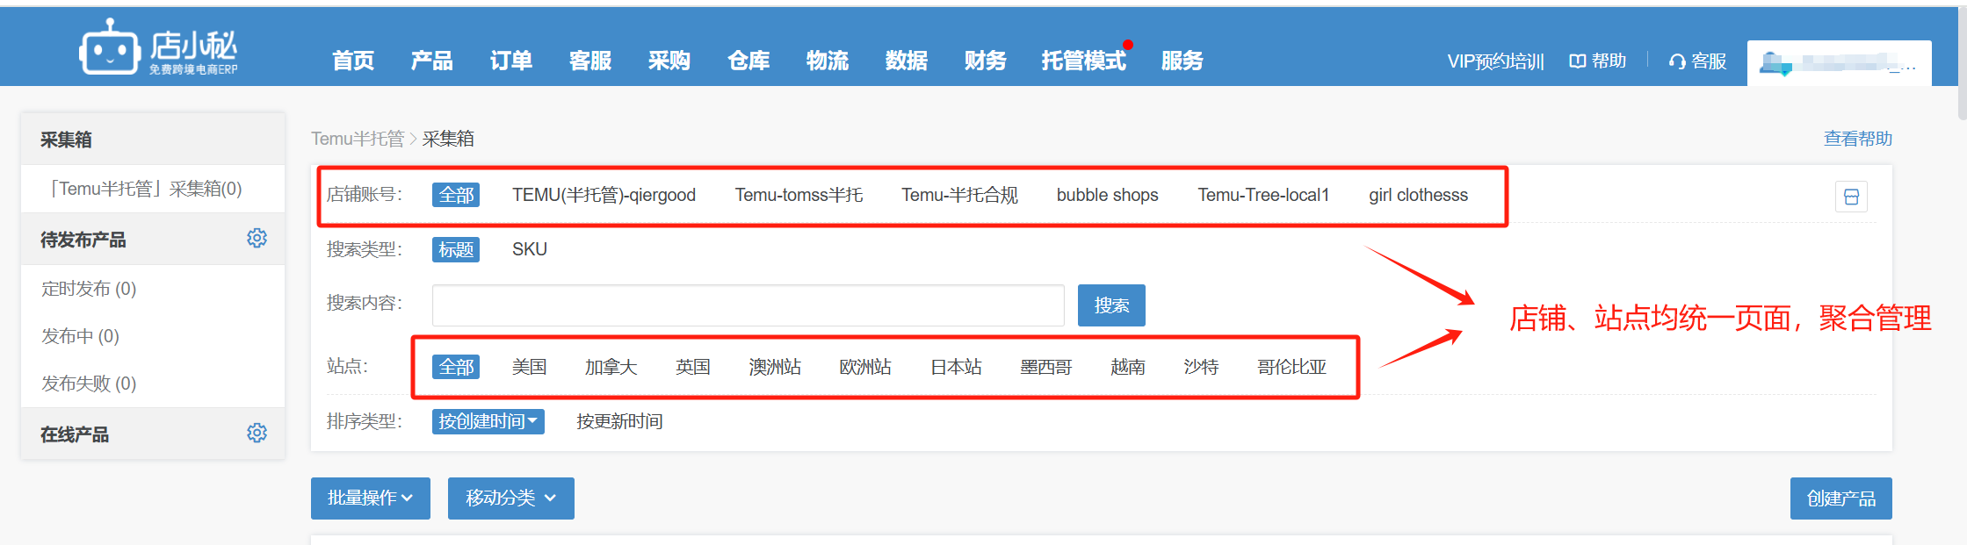1967x545 pixels.
Task: Filter site by 欧洲站
Action: pyautogui.click(x=865, y=367)
